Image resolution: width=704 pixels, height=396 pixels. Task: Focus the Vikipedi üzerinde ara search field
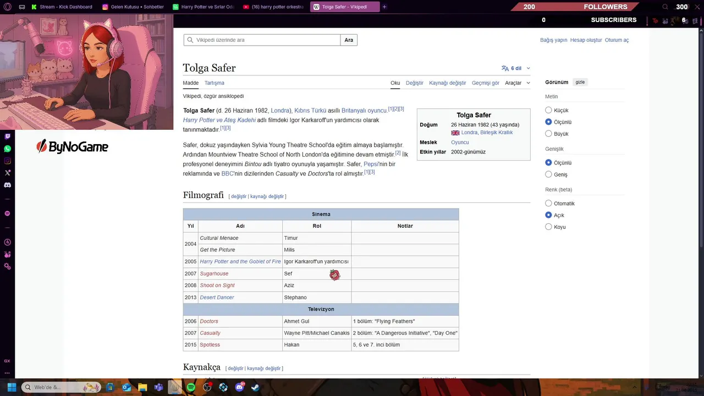pyautogui.click(x=262, y=40)
